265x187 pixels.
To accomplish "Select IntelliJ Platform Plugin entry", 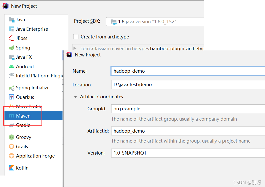I will tap(33, 76).
